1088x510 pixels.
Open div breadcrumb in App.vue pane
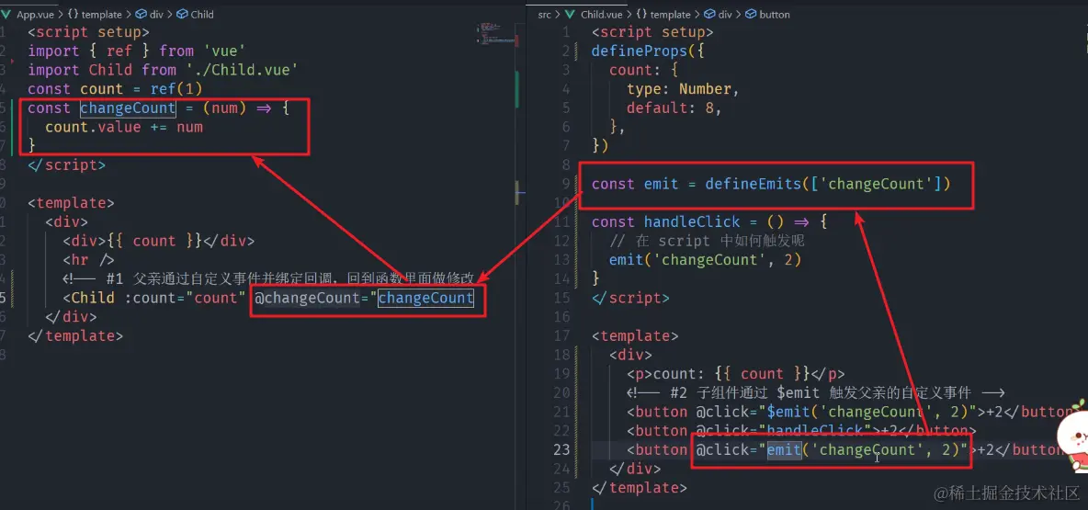point(156,14)
